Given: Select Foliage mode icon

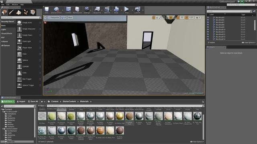Looking at the screenshot, I should point(26,12).
